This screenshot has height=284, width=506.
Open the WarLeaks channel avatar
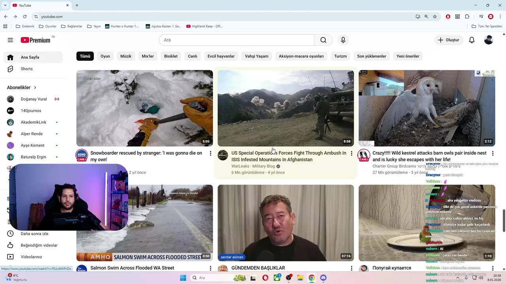(x=223, y=155)
